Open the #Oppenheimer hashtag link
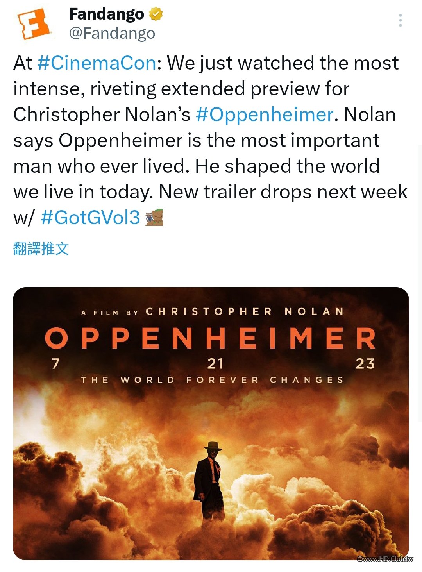422x572 pixels. click(265, 114)
